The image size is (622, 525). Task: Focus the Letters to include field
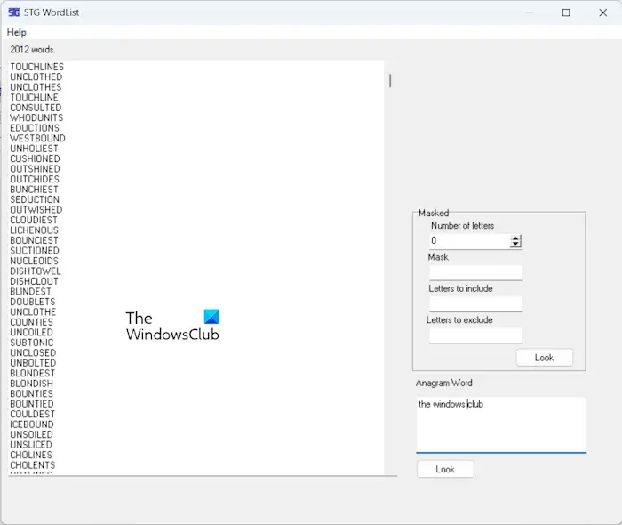(475, 303)
